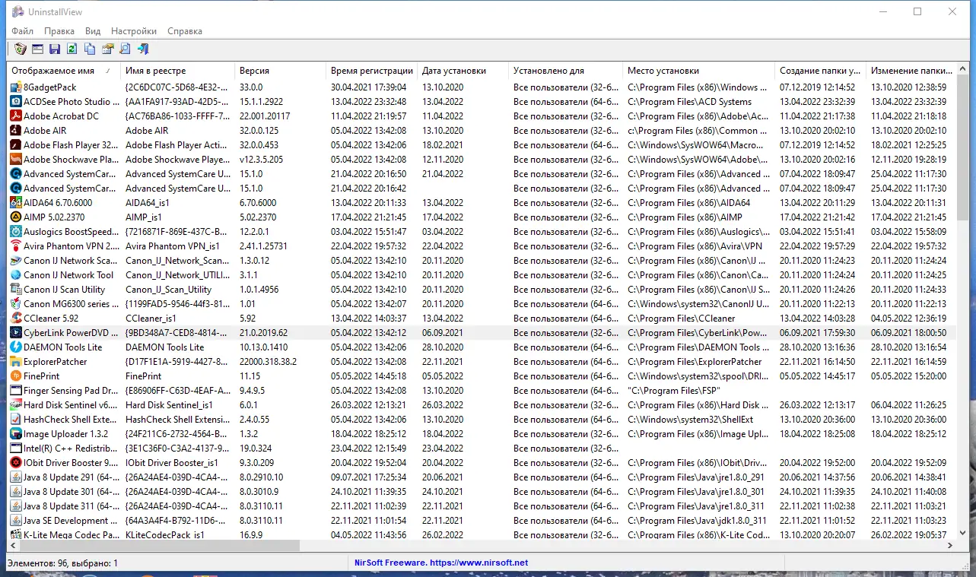Click the Canon MG6300 series icon
Image resolution: width=976 pixels, height=577 pixels.
pyautogui.click(x=16, y=304)
